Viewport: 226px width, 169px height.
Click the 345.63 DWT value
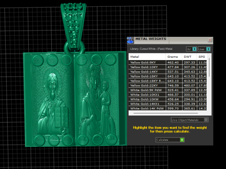[x=189, y=72]
